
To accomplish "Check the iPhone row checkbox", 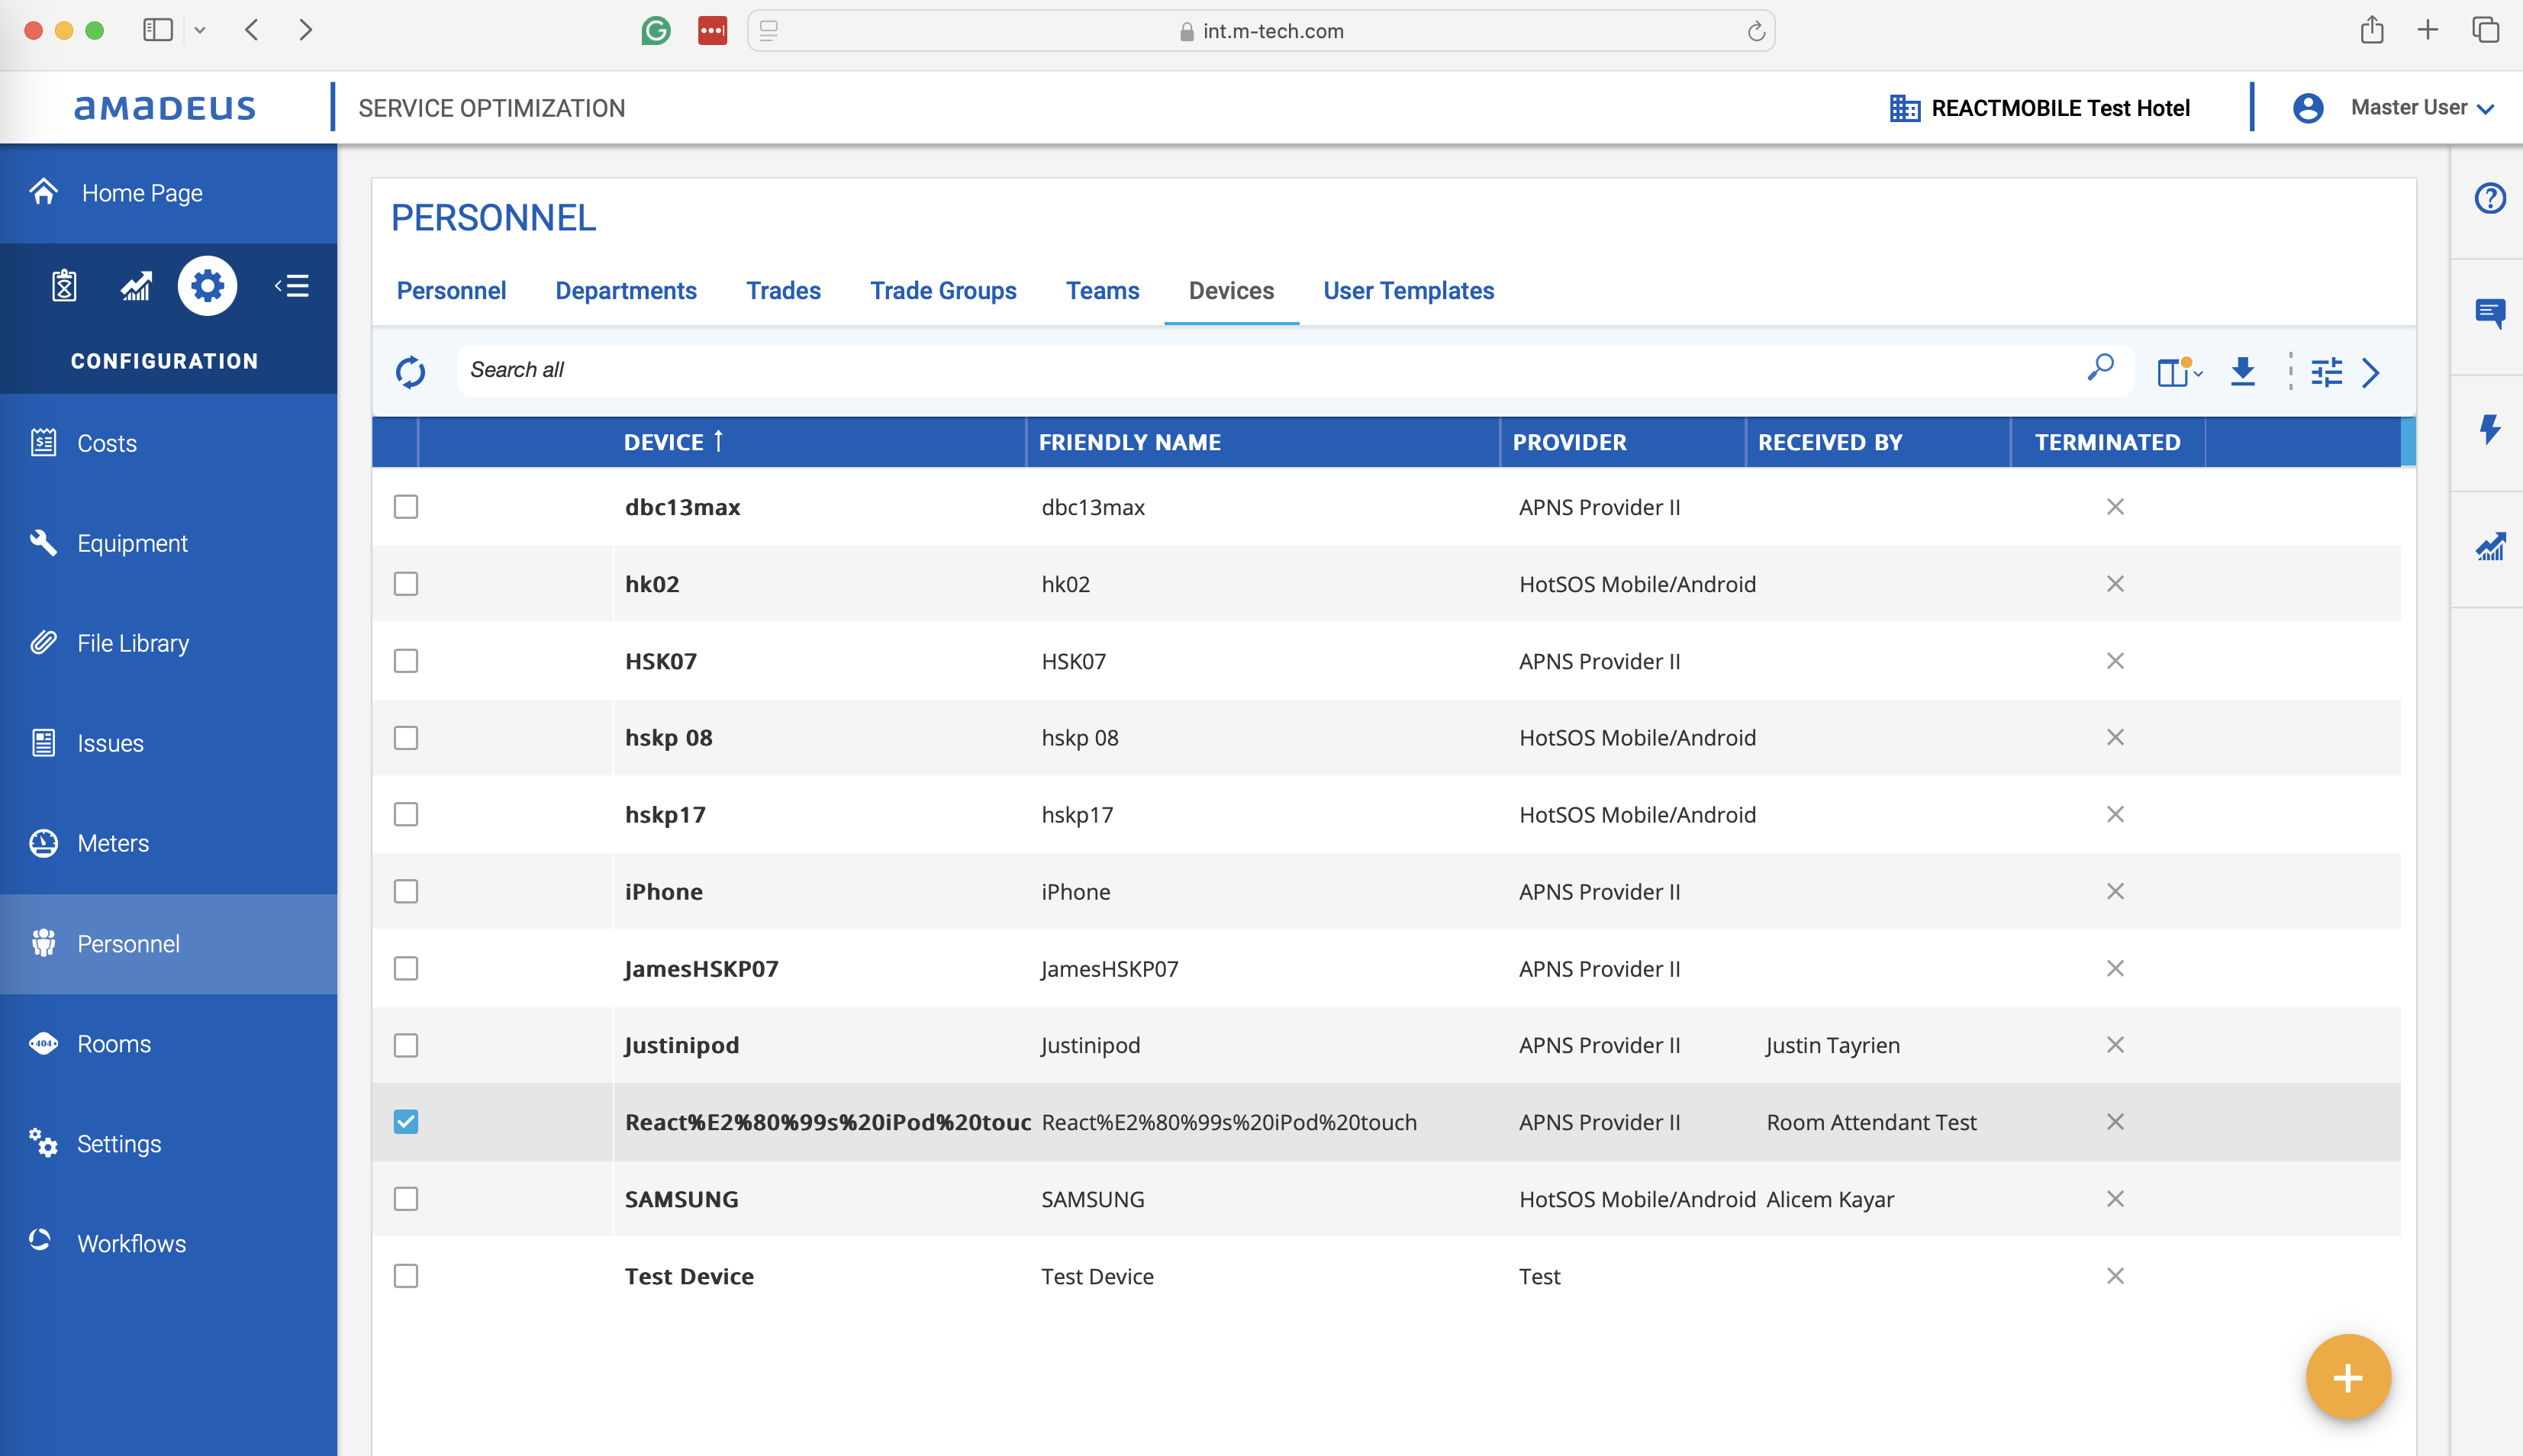I will coord(405,892).
